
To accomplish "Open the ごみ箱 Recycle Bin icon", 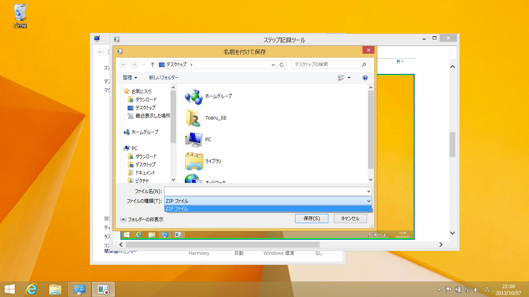I will pos(20,16).
